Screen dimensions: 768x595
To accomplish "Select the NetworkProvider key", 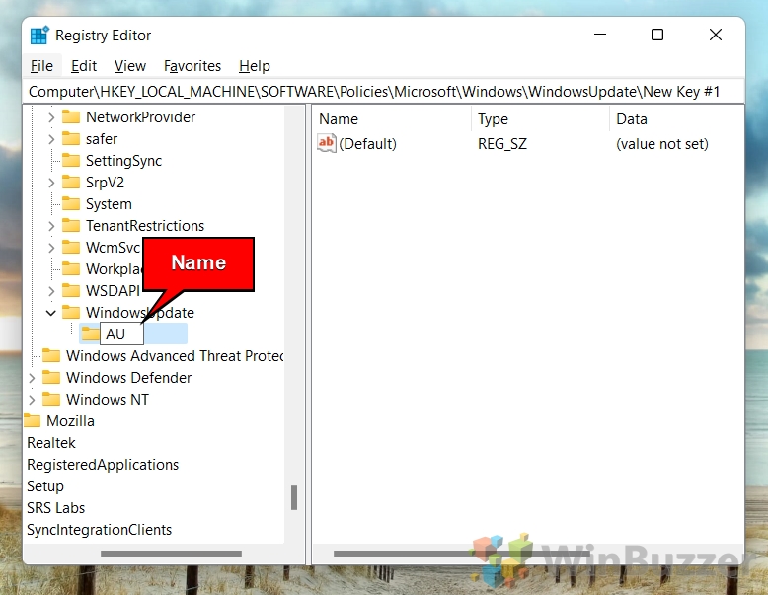I will pyautogui.click(x=140, y=117).
